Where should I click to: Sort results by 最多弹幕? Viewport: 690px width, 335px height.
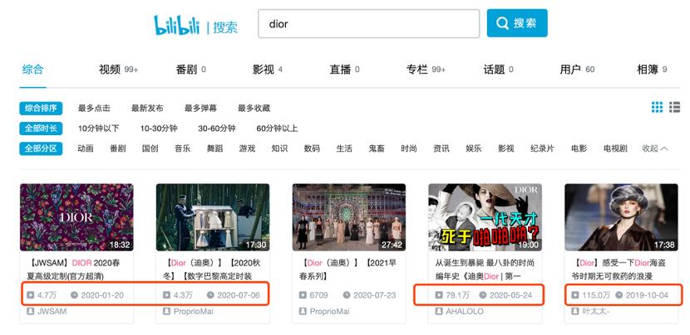(x=200, y=108)
